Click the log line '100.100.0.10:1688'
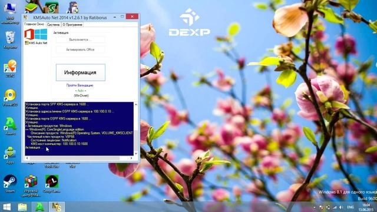The image size is (377, 212). [x=59, y=144]
